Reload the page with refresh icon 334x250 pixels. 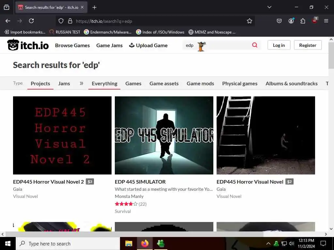(31, 21)
